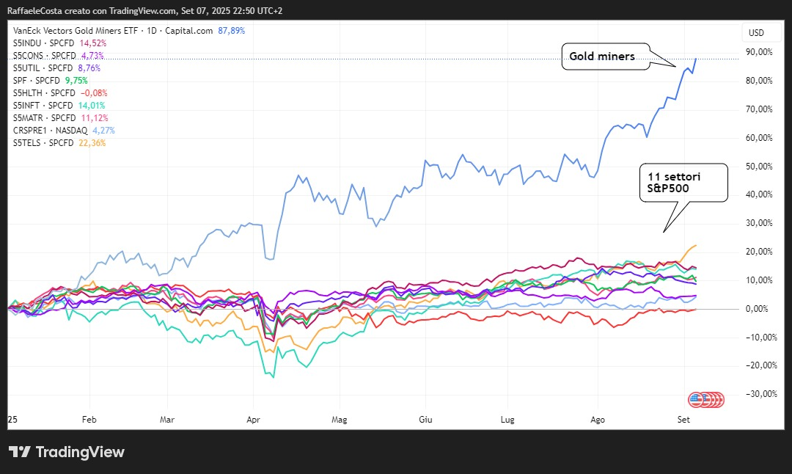Select the S5MATR legend entry
The image size is (792, 474).
pyautogui.click(x=61, y=117)
